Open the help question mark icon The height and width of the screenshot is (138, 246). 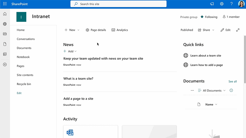(232, 4)
